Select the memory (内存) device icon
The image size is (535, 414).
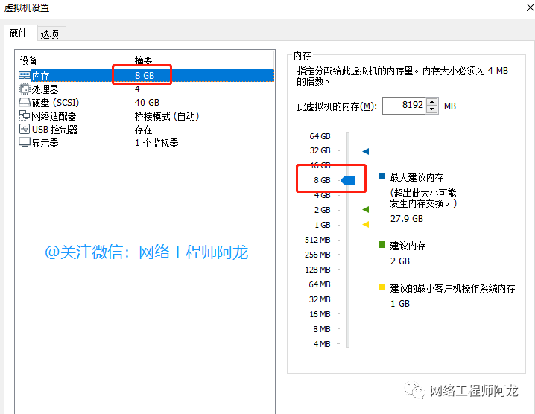[x=25, y=75]
